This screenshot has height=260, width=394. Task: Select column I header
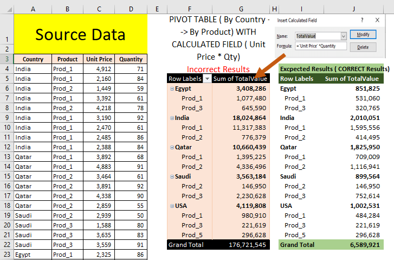click(x=301, y=9)
